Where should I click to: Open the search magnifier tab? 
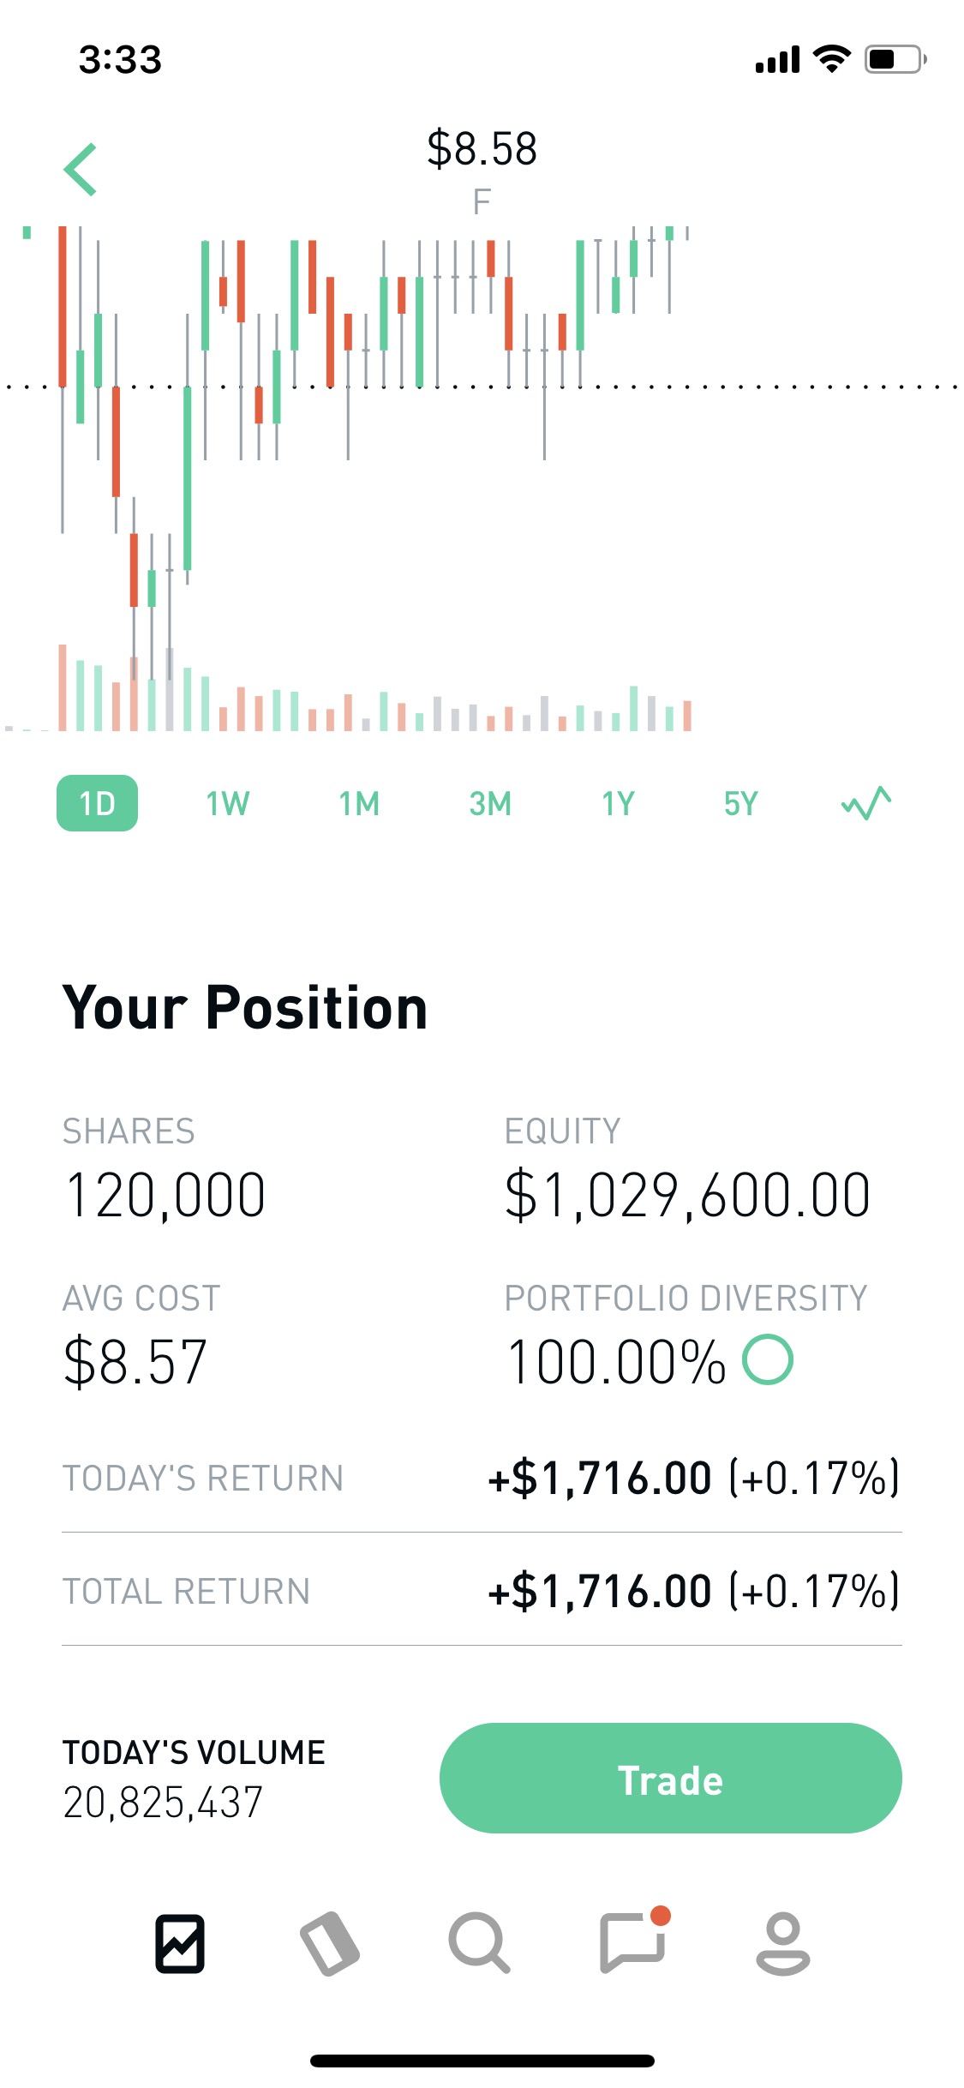(479, 1943)
